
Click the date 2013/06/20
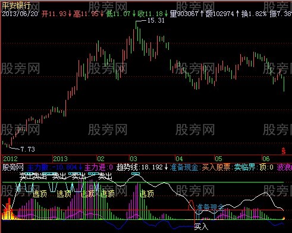click(x=20, y=14)
